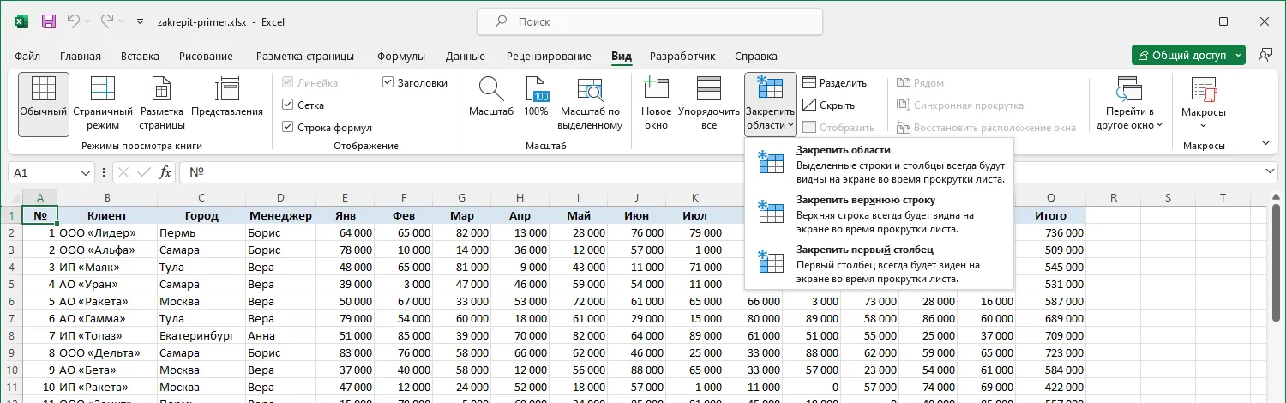
Task: Open Макросы button
Action: click(x=1204, y=104)
